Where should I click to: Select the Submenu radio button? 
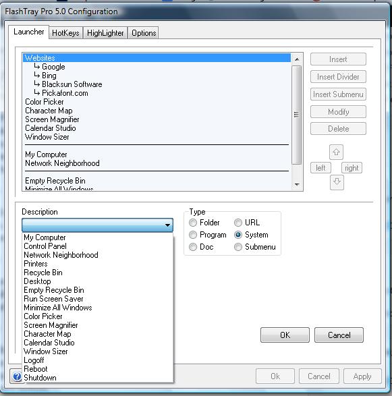coord(238,247)
